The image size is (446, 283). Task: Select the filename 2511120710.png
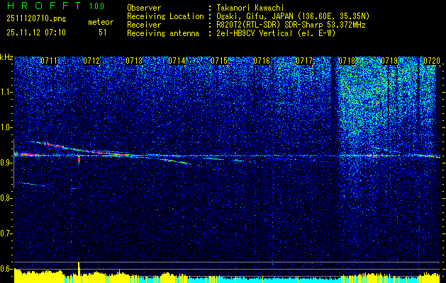point(36,19)
